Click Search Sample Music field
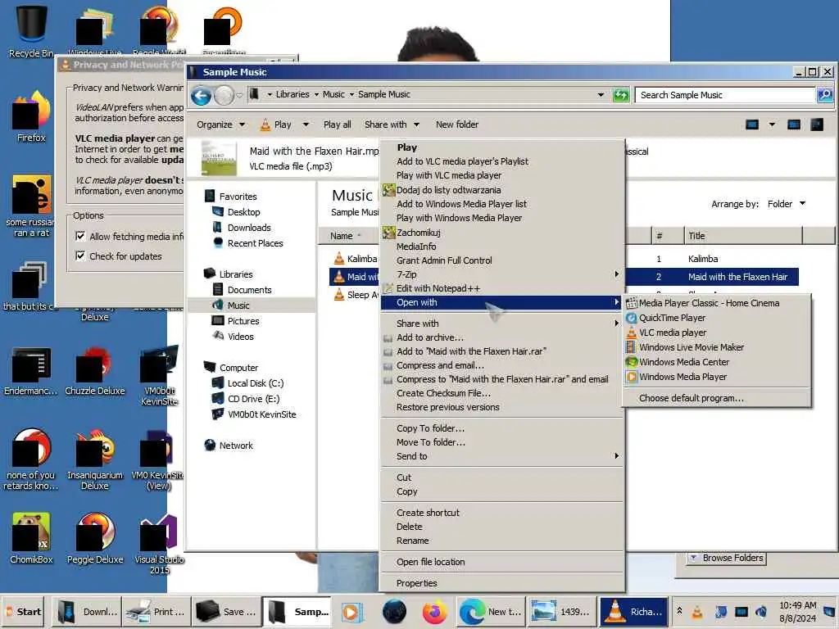The image size is (839, 629). tap(725, 95)
